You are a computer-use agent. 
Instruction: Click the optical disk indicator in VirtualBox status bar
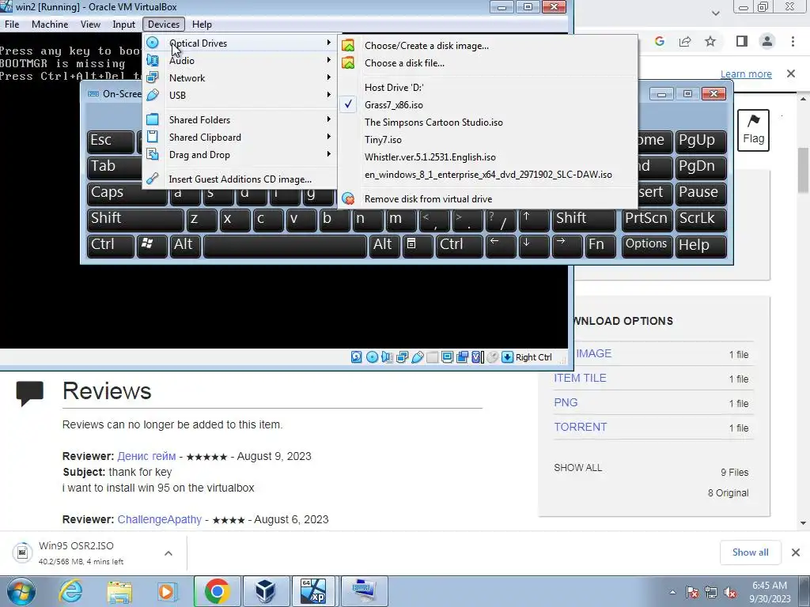[372, 357]
